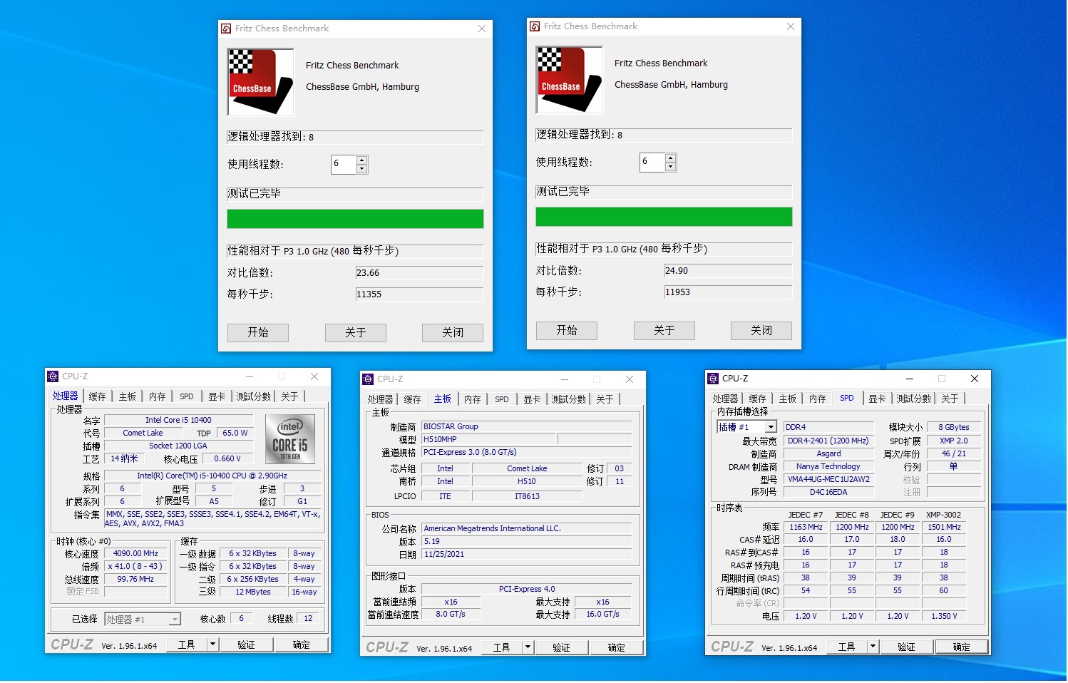Click the Intel Core i5 logo badge
The image size is (1068, 683).
click(290, 439)
